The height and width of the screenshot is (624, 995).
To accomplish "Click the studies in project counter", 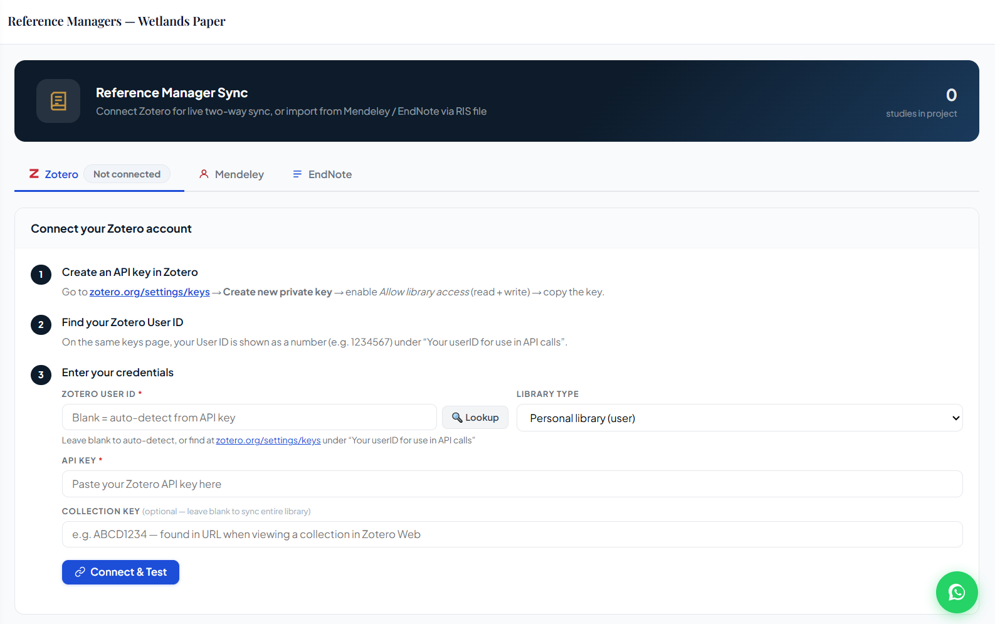I will tap(921, 103).
